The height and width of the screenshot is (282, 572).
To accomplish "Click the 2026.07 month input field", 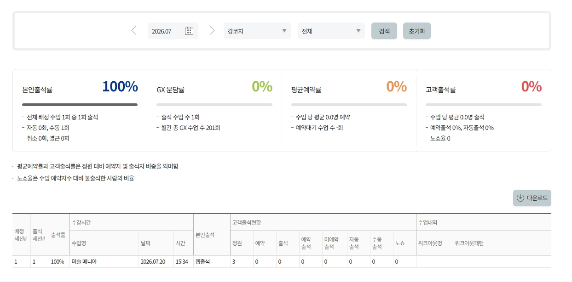I will click(173, 31).
